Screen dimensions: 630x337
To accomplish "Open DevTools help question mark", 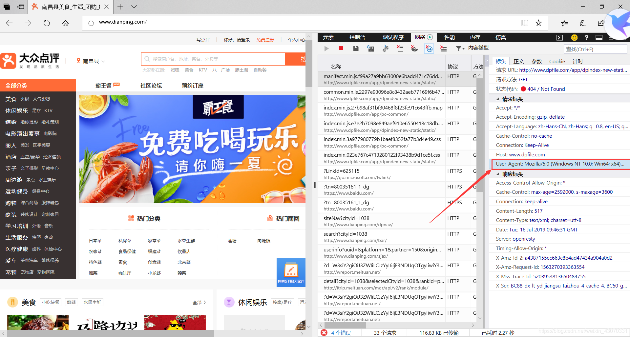I will [586, 37].
